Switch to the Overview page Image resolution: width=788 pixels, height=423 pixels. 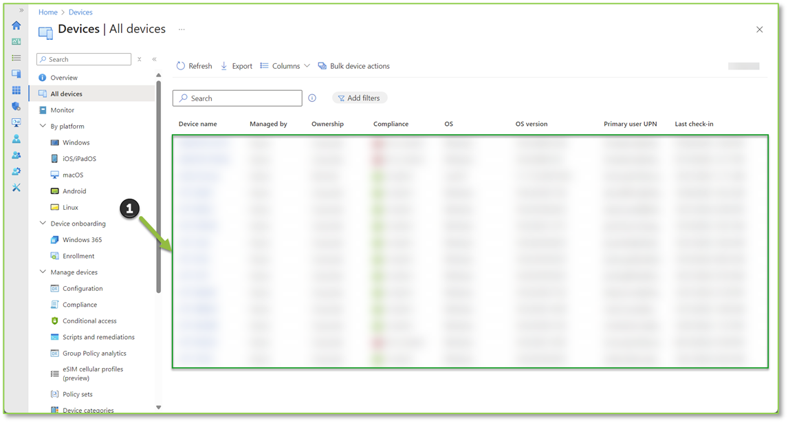point(65,77)
